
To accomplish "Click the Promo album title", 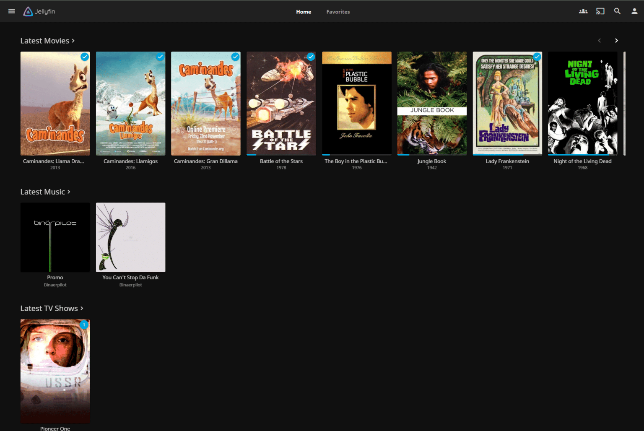I will 55,278.
